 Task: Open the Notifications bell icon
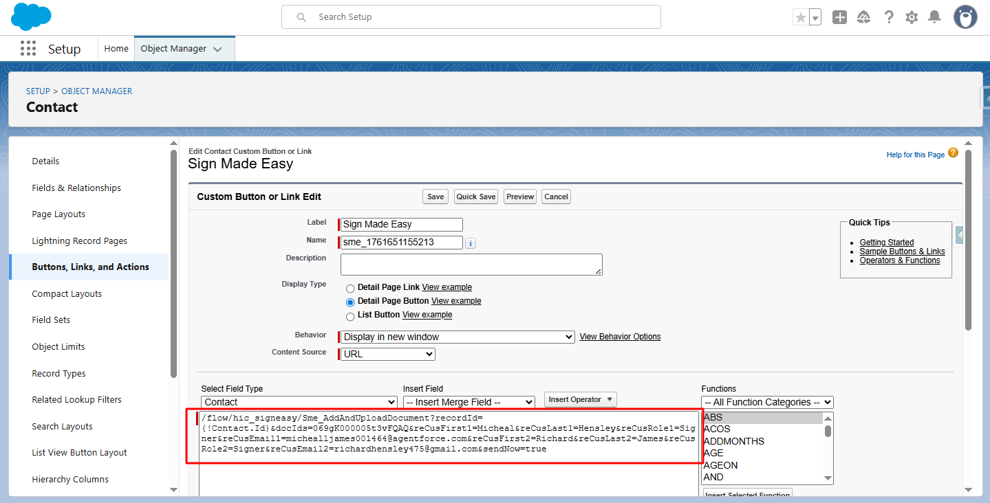tap(934, 17)
